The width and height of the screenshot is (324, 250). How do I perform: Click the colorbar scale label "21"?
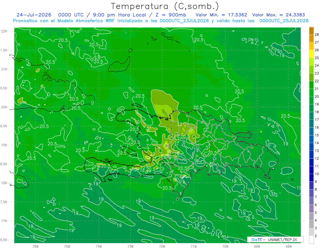(x=317, y=89)
